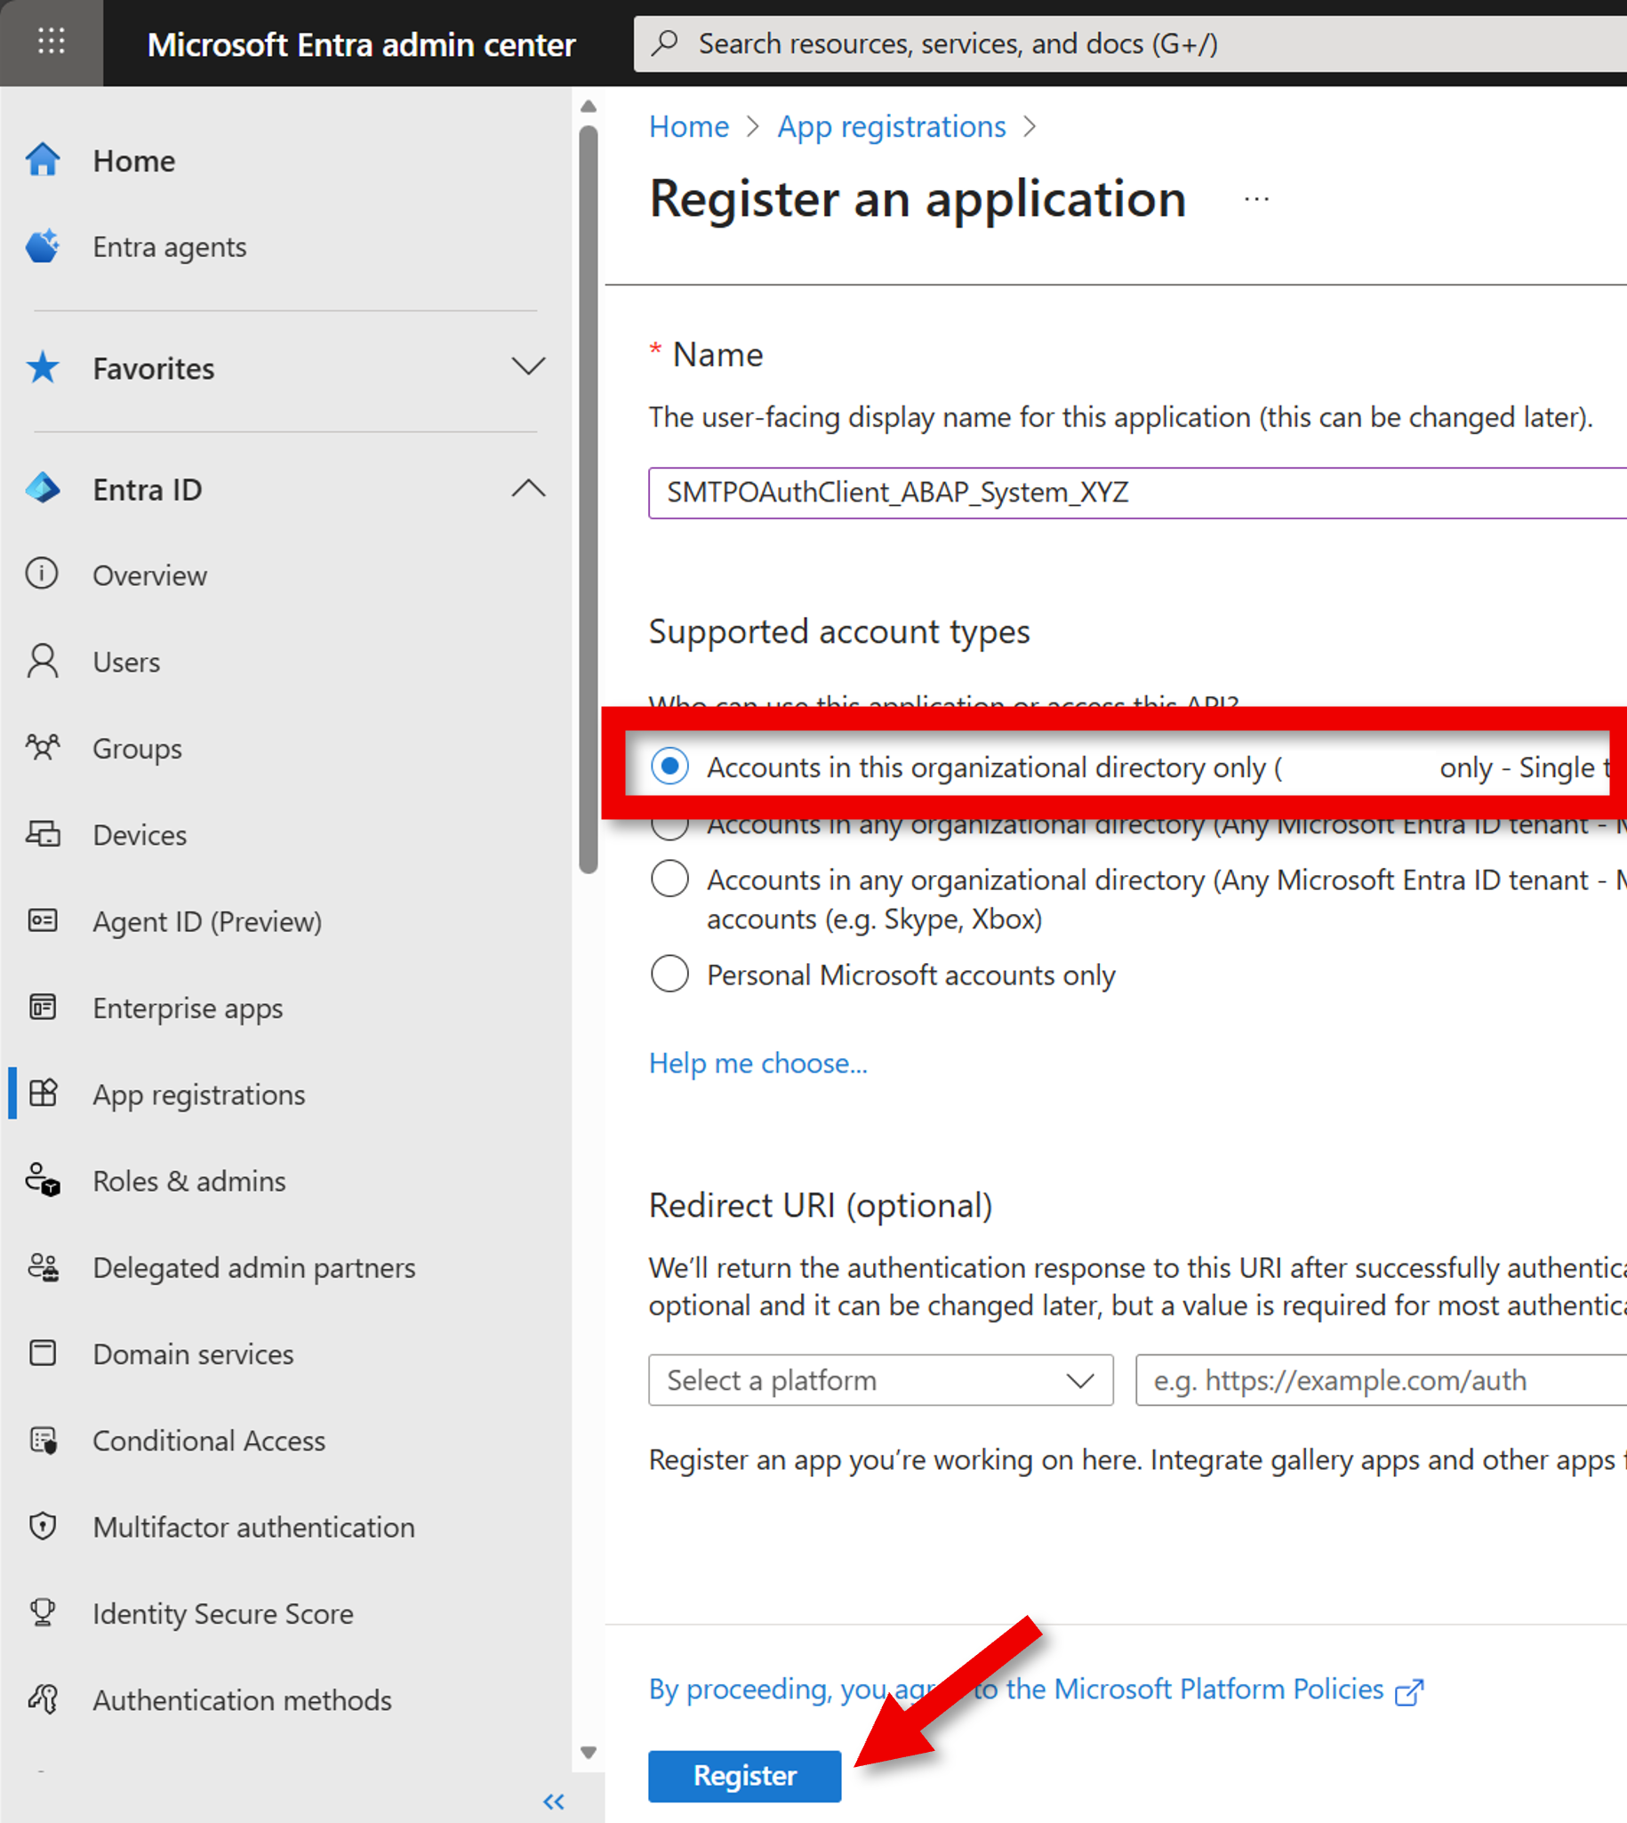
Task: Click the App registrations icon
Action: coord(42,1093)
